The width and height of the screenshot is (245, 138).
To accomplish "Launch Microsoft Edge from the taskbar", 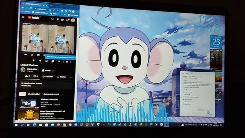I will point(34,125).
